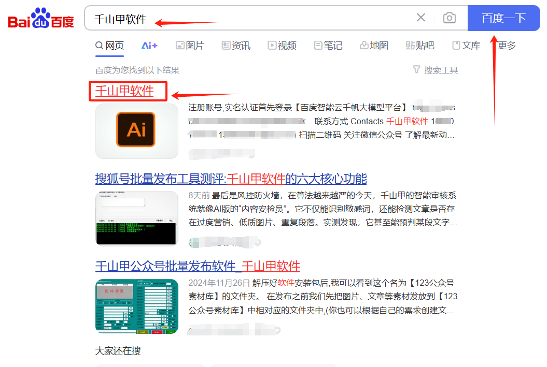Click the 文库 tab document icon

456,45
